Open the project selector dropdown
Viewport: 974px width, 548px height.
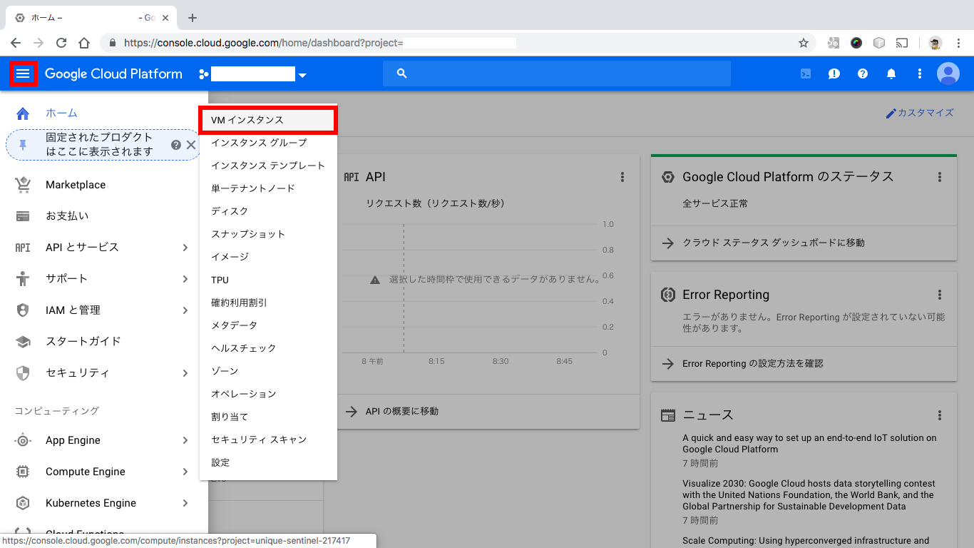tap(302, 73)
